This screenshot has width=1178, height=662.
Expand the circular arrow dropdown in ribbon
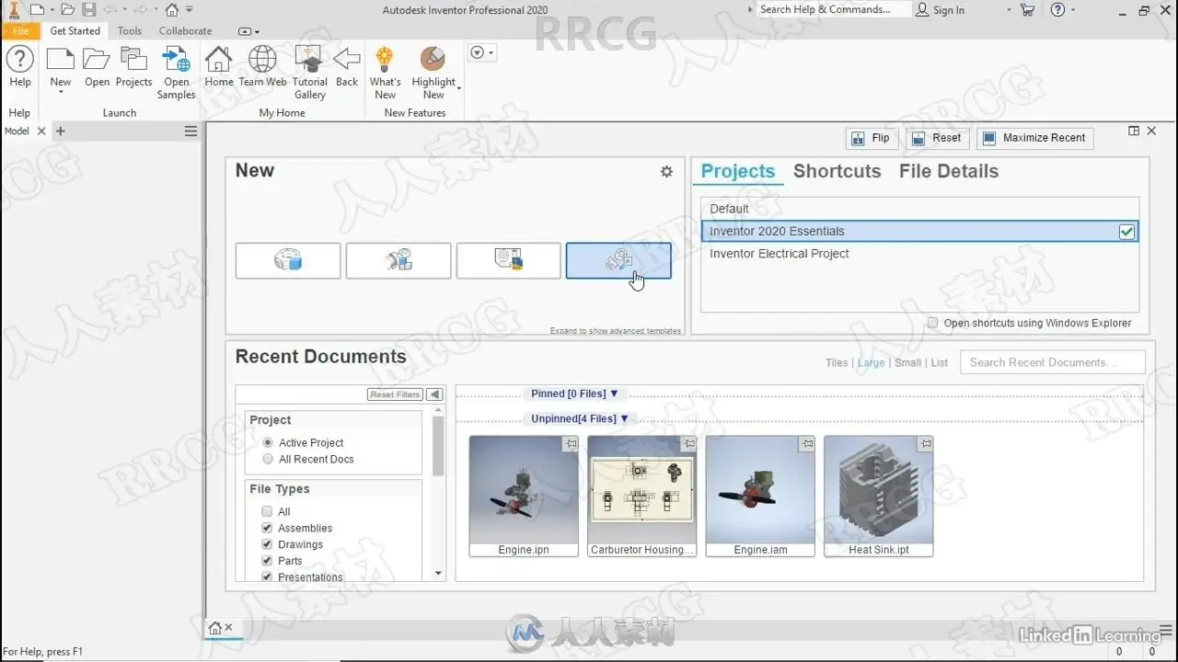[x=482, y=52]
